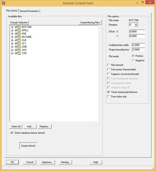This screenshot has height=171, width=156.
Task: Uncheck the OUTLINE film checkbox
Action: (16, 37)
